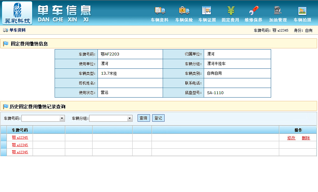Open the 固定费用 yen icon
The height and width of the screenshot is (192, 318).
231,10
